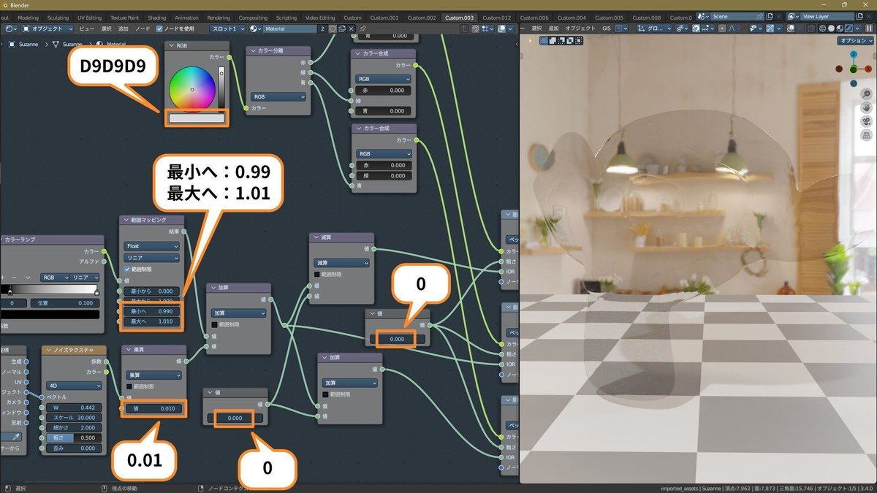Image resolution: width=877 pixels, height=493 pixels.
Task: Click the pause render preview button
Action: click(868, 28)
